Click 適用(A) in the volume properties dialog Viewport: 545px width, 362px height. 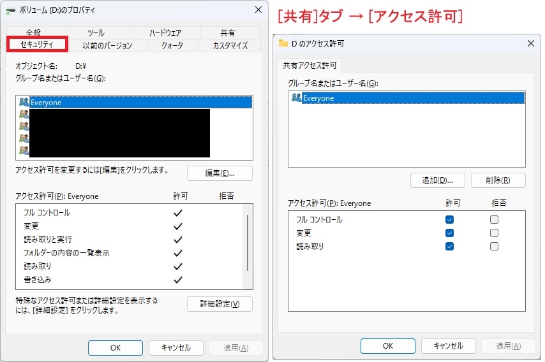click(236, 348)
